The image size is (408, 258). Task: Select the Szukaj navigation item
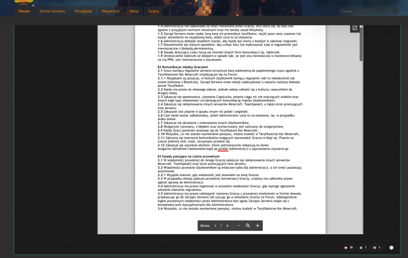click(x=153, y=11)
